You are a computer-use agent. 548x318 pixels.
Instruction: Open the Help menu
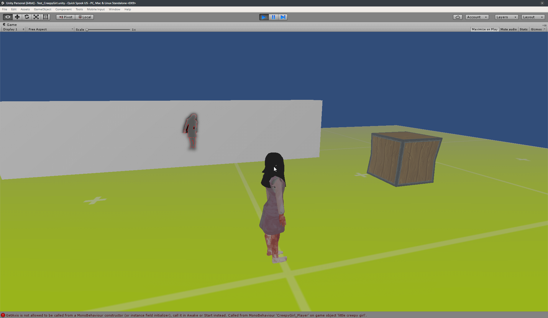pyautogui.click(x=127, y=9)
